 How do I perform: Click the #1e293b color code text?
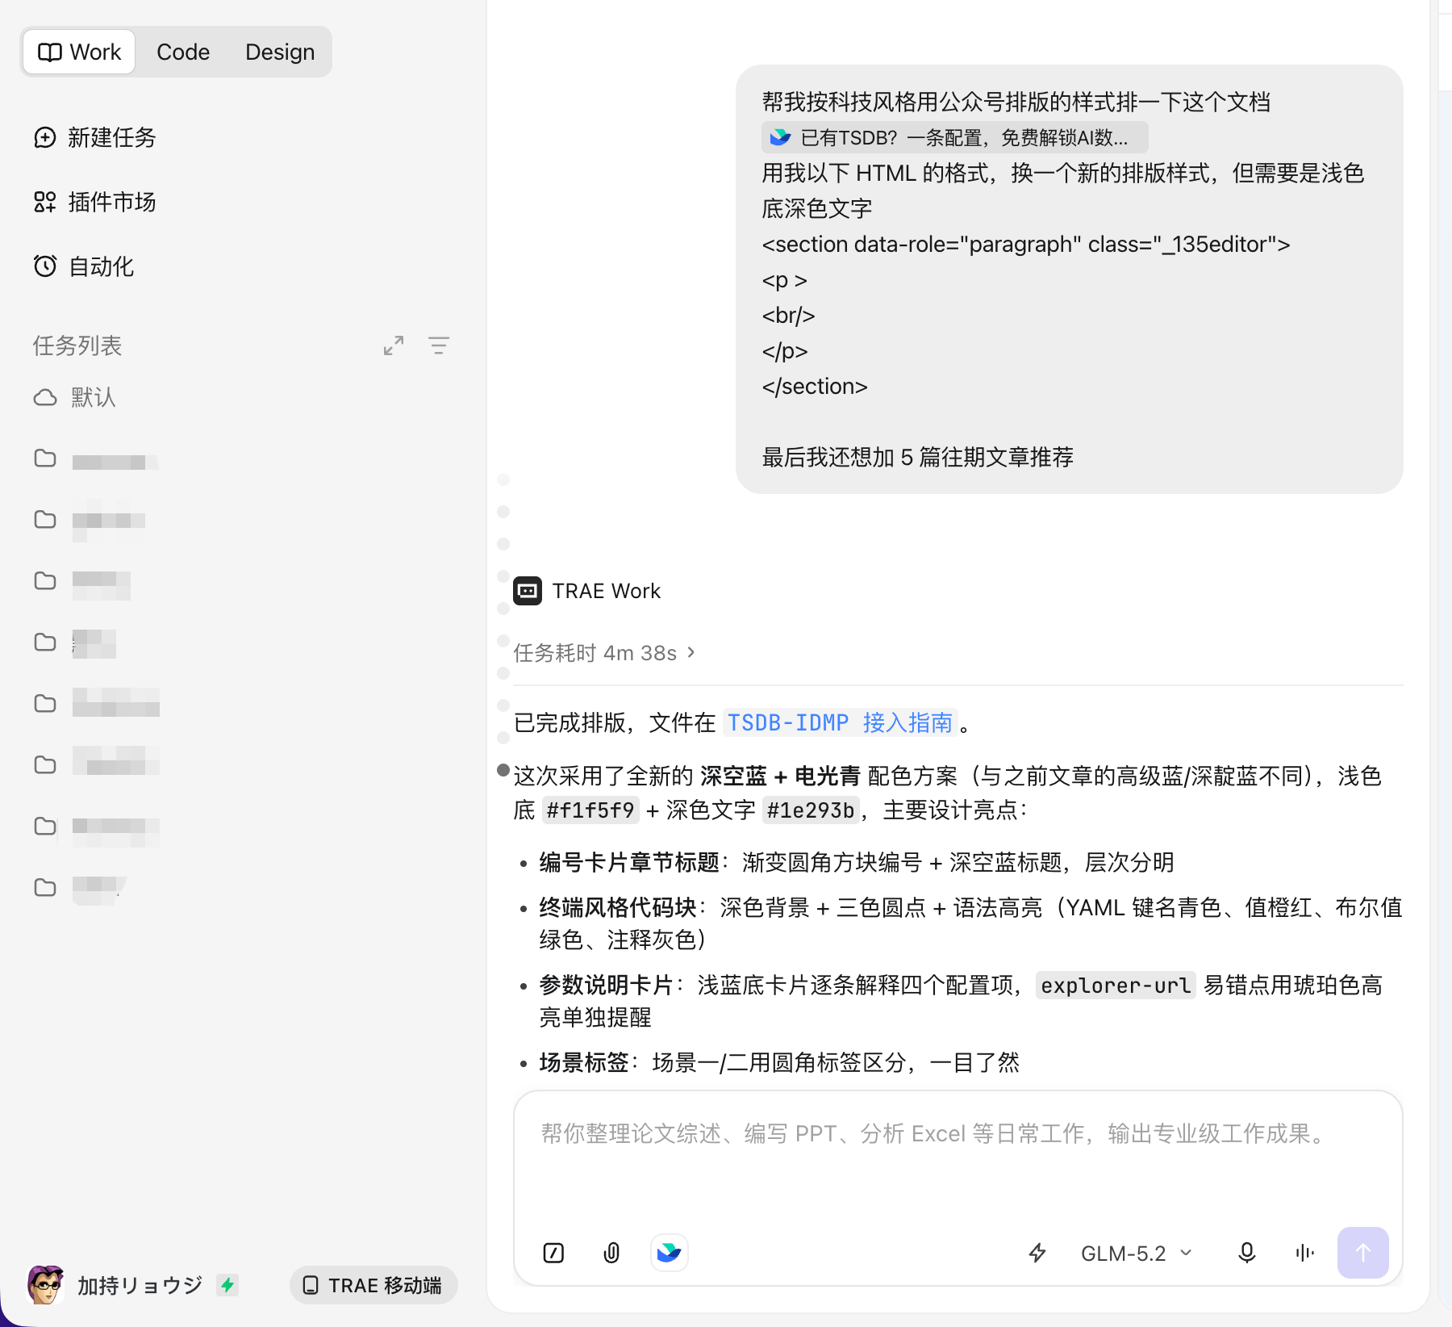(x=811, y=810)
